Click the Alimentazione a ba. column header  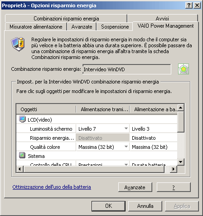click(x=154, y=109)
